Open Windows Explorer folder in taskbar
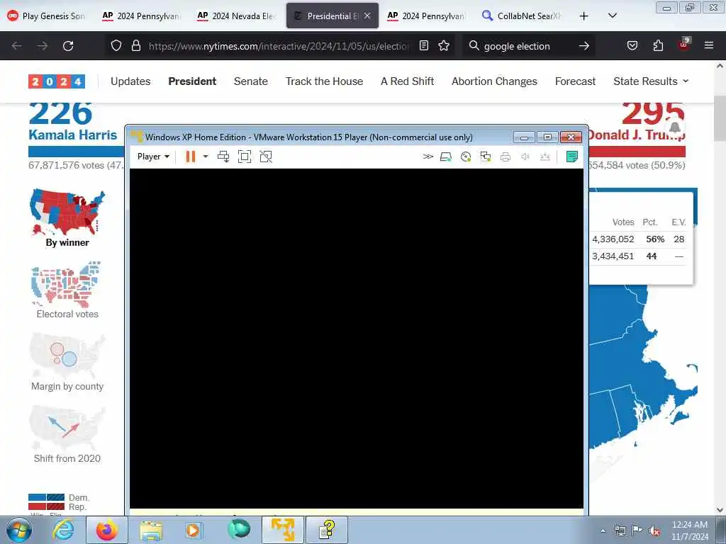Image resolution: width=726 pixels, height=544 pixels. [152, 530]
